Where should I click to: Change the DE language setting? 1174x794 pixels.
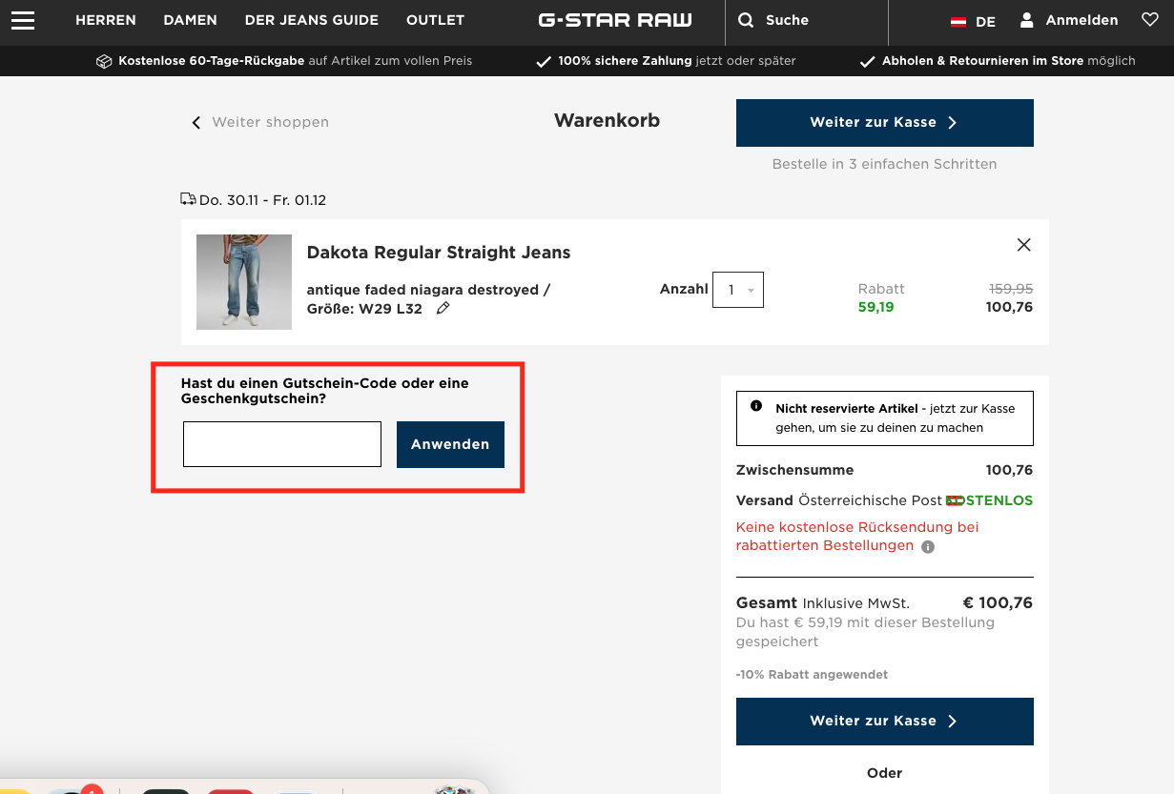click(x=986, y=22)
